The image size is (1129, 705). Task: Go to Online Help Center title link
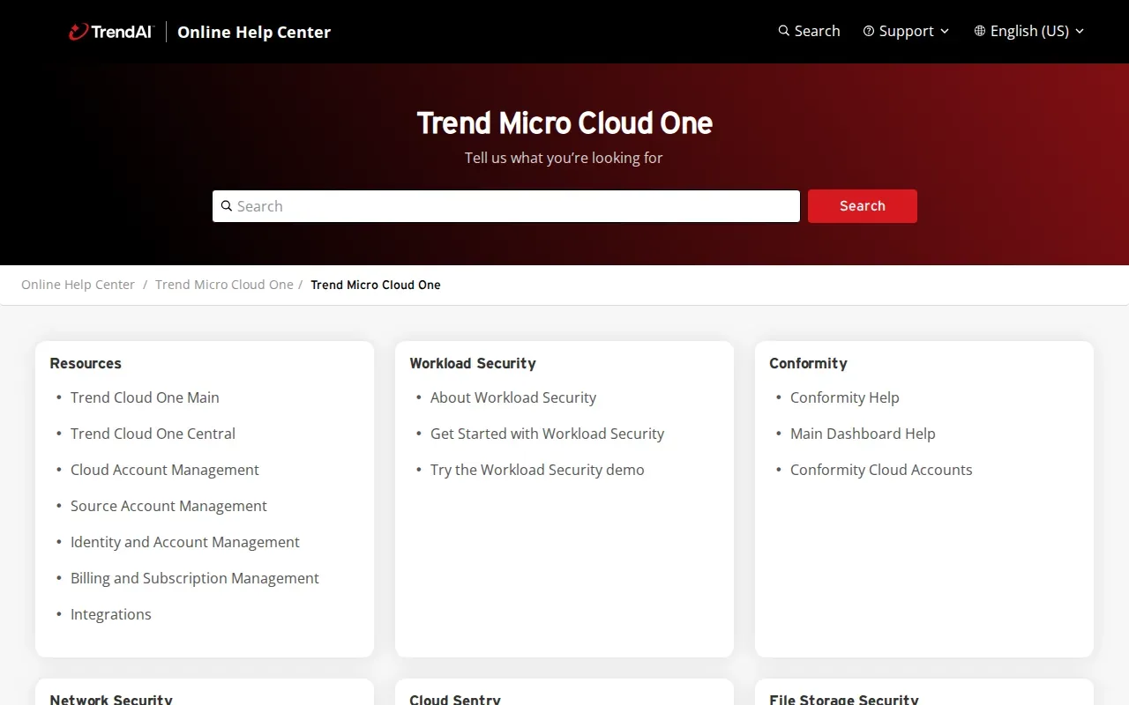tap(254, 32)
